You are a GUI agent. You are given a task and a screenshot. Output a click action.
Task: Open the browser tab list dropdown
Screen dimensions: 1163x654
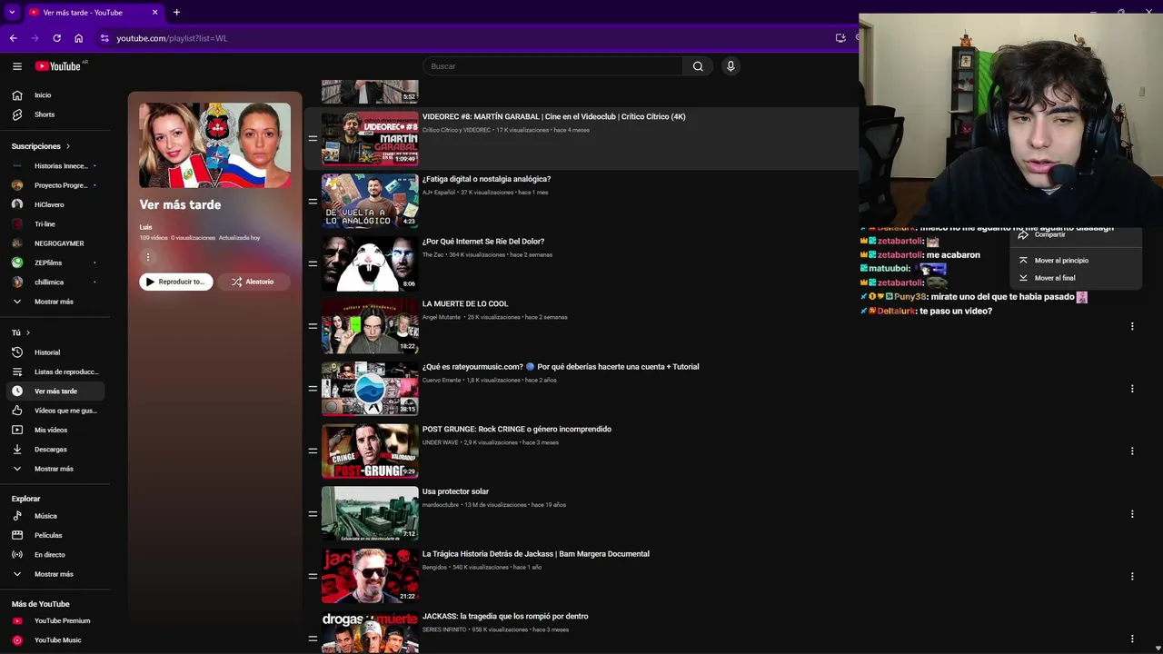point(12,12)
